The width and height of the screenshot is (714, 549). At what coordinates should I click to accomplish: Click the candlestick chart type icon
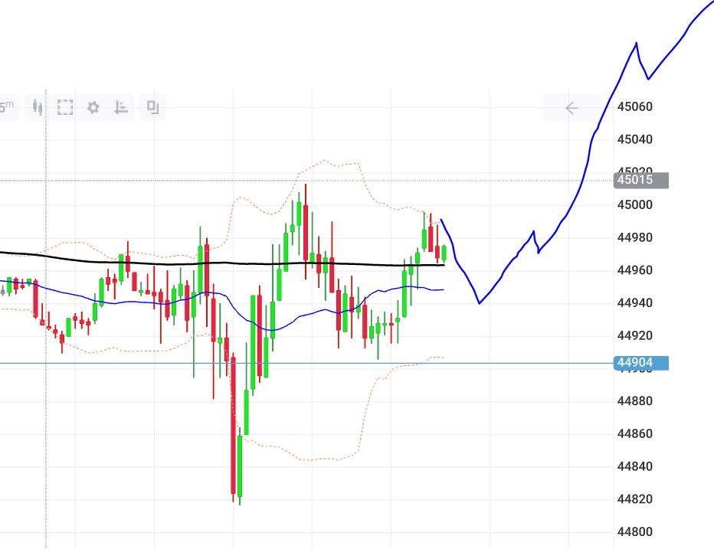click(36, 108)
